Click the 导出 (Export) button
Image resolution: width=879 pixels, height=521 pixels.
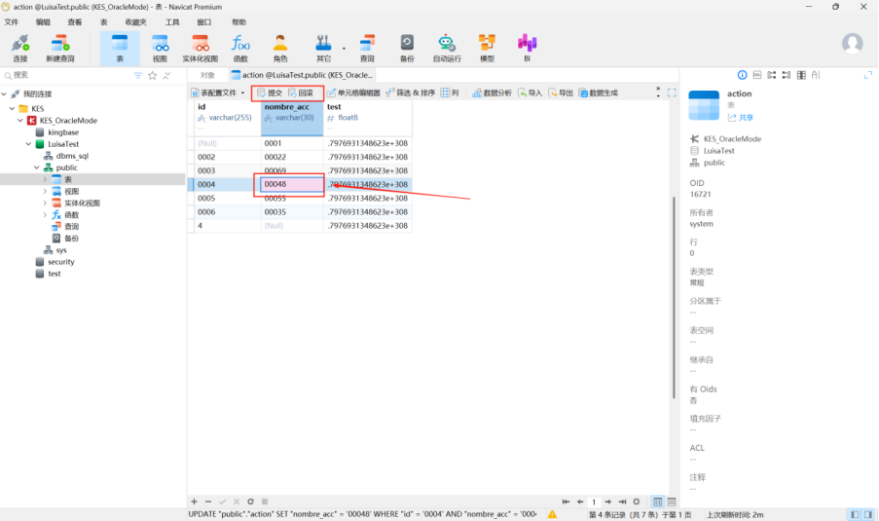[x=560, y=93]
